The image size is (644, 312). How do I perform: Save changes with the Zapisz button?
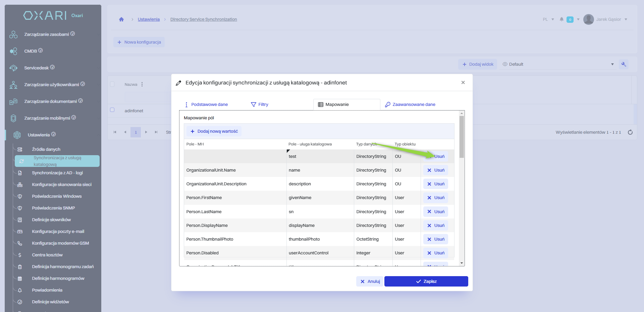(x=426, y=282)
